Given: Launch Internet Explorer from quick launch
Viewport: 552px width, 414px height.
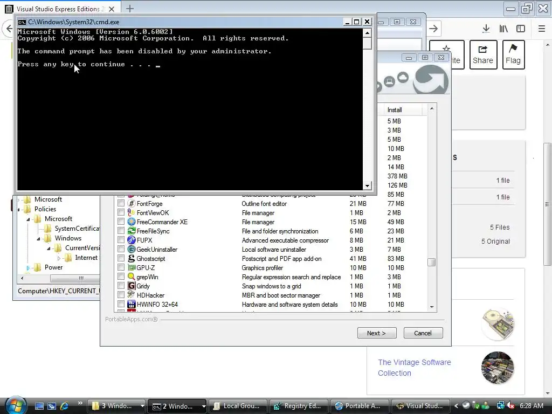Looking at the screenshot, I should tap(65, 406).
